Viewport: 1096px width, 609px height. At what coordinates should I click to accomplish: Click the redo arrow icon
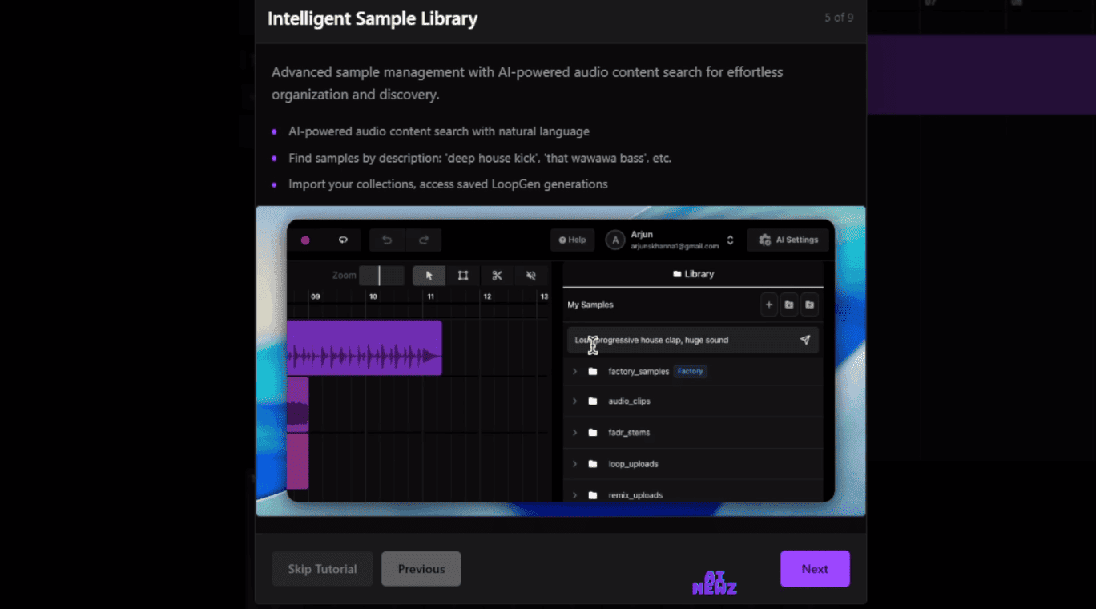(x=425, y=240)
